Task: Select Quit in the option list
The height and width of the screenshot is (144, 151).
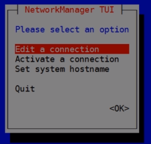Action: [25, 89]
